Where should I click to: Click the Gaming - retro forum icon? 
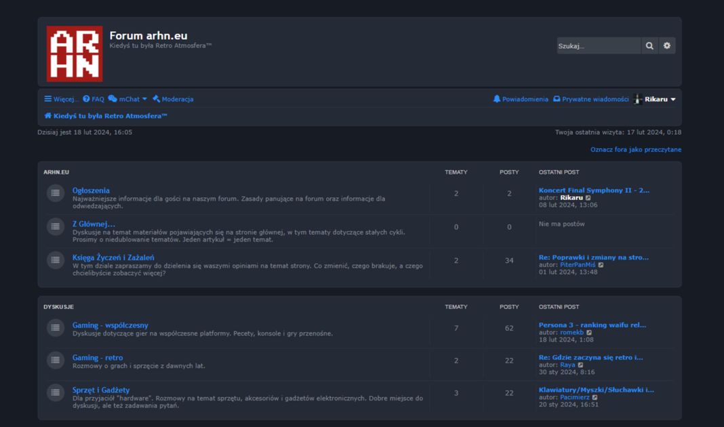[56, 361]
